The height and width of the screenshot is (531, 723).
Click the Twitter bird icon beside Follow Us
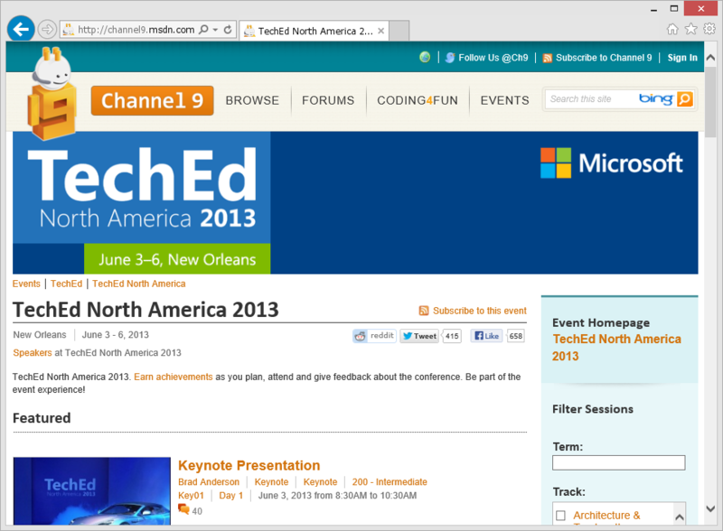coord(450,58)
